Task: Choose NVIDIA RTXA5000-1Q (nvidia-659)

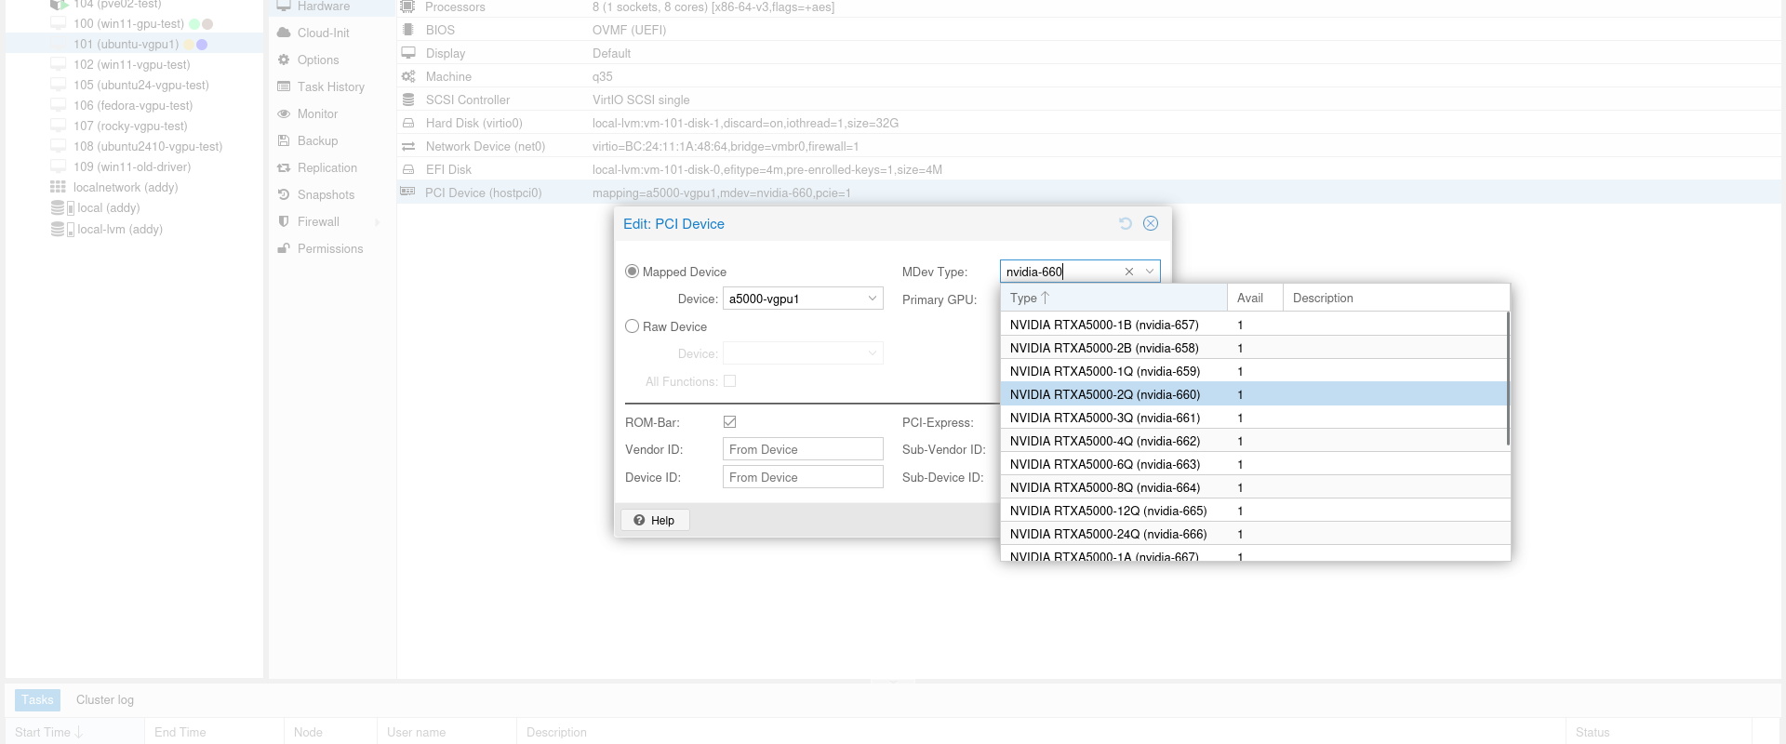Action: click(x=1253, y=371)
